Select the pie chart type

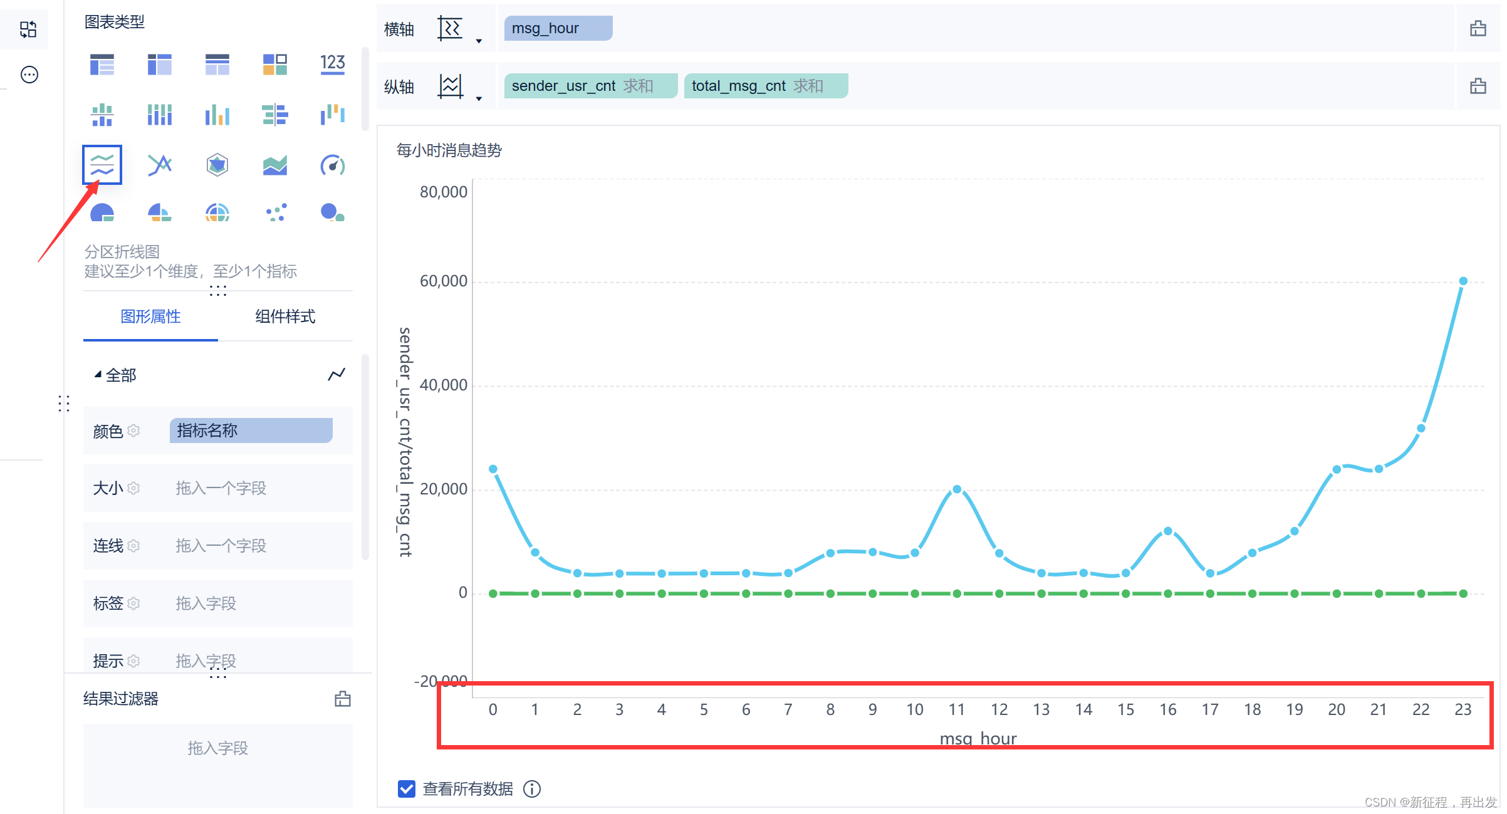tap(102, 213)
